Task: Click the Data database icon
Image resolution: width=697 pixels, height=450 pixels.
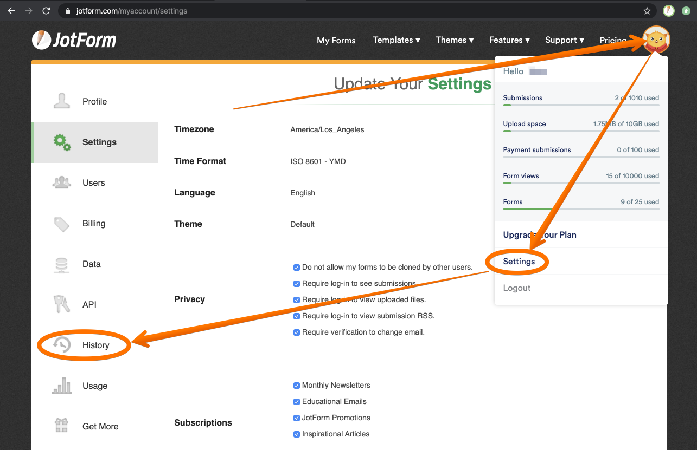Action: coord(62,264)
